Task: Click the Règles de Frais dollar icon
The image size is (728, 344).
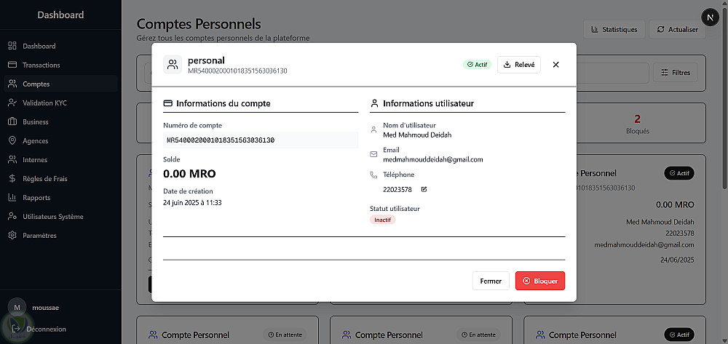Action: click(12, 178)
